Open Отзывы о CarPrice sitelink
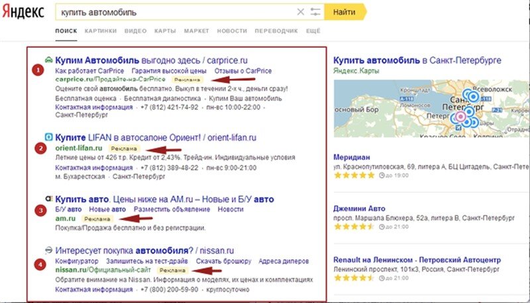 point(243,71)
